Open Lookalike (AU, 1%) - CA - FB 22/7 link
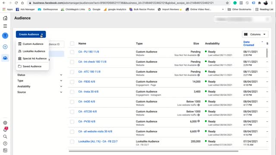276x155 pixels. (x=98, y=141)
